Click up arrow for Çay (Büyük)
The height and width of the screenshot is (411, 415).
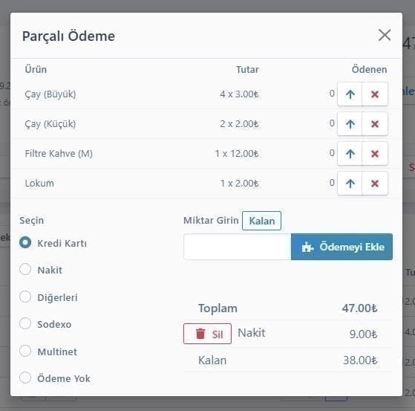[350, 94]
